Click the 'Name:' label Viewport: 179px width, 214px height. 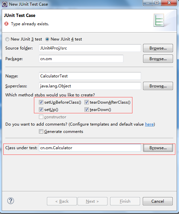click(12, 76)
